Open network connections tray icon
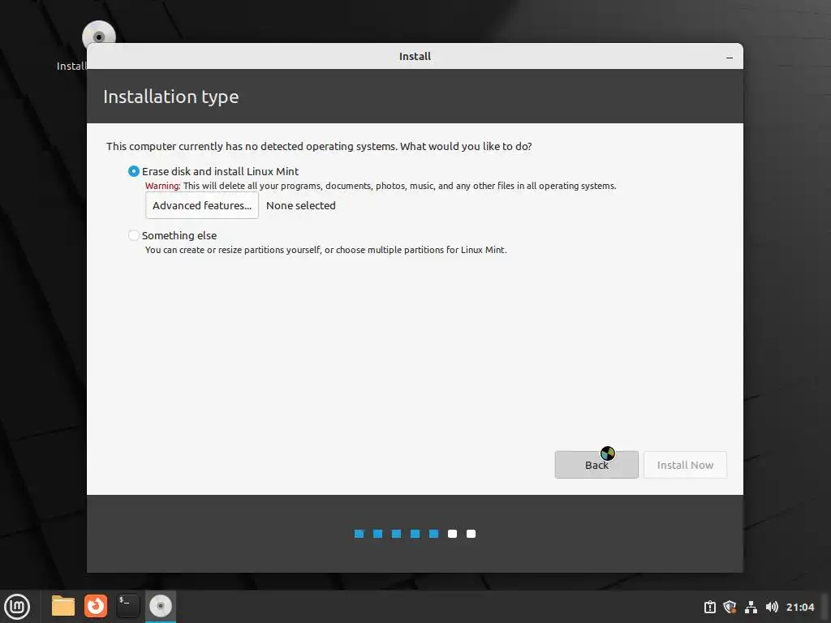The image size is (831, 623). click(x=751, y=607)
